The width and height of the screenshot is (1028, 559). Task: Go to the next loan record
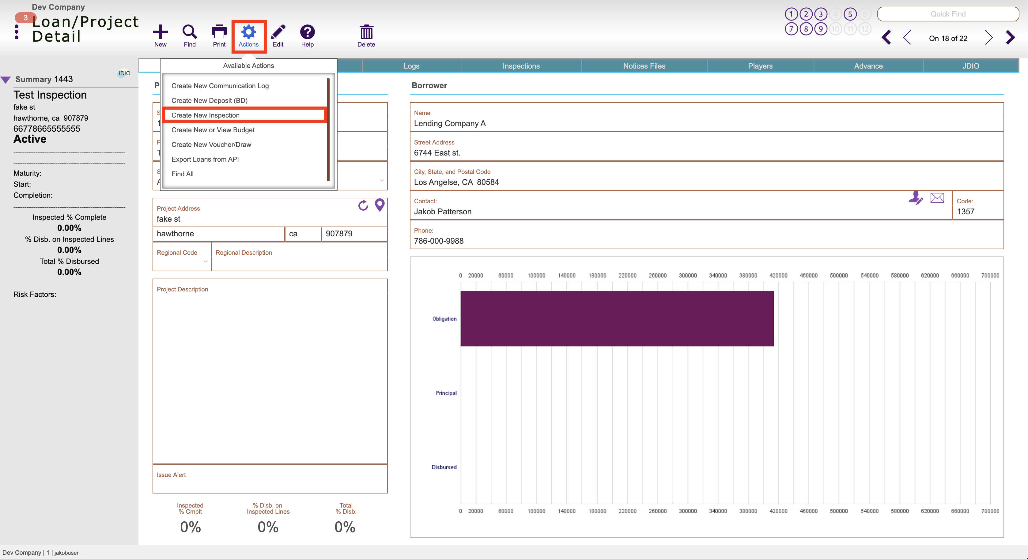[989, 37]
